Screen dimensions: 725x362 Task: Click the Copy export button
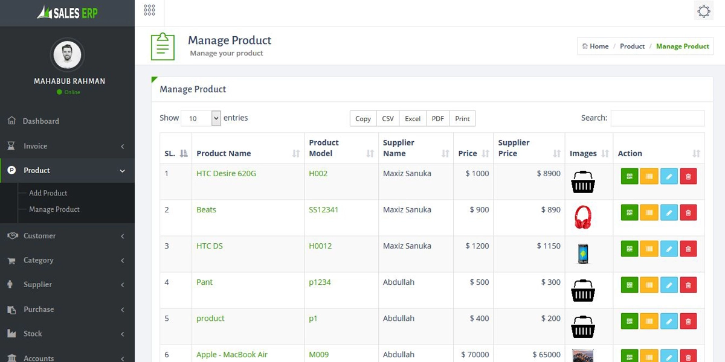coord(363,119)
